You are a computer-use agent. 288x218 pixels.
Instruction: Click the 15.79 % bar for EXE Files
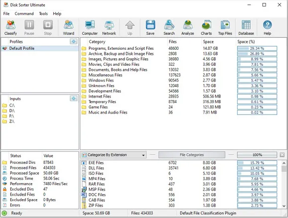(257, 163)
